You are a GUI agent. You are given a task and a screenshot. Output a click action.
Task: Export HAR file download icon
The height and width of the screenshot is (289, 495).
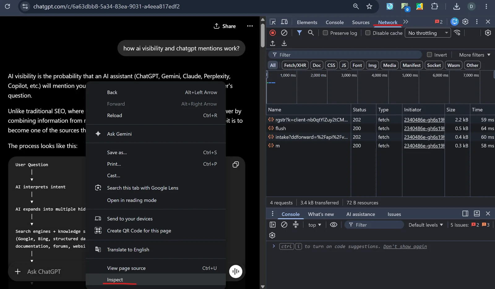[x=284, y=43]
